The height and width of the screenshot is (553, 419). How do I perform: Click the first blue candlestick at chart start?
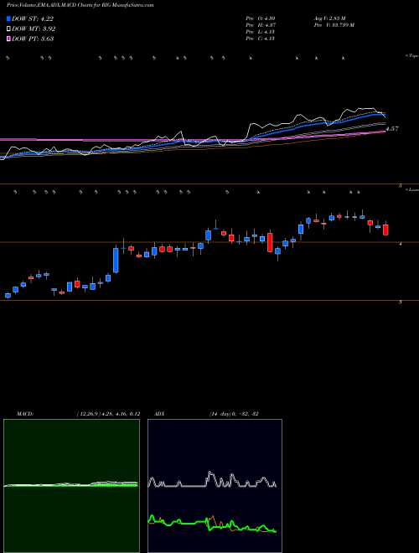8,295
